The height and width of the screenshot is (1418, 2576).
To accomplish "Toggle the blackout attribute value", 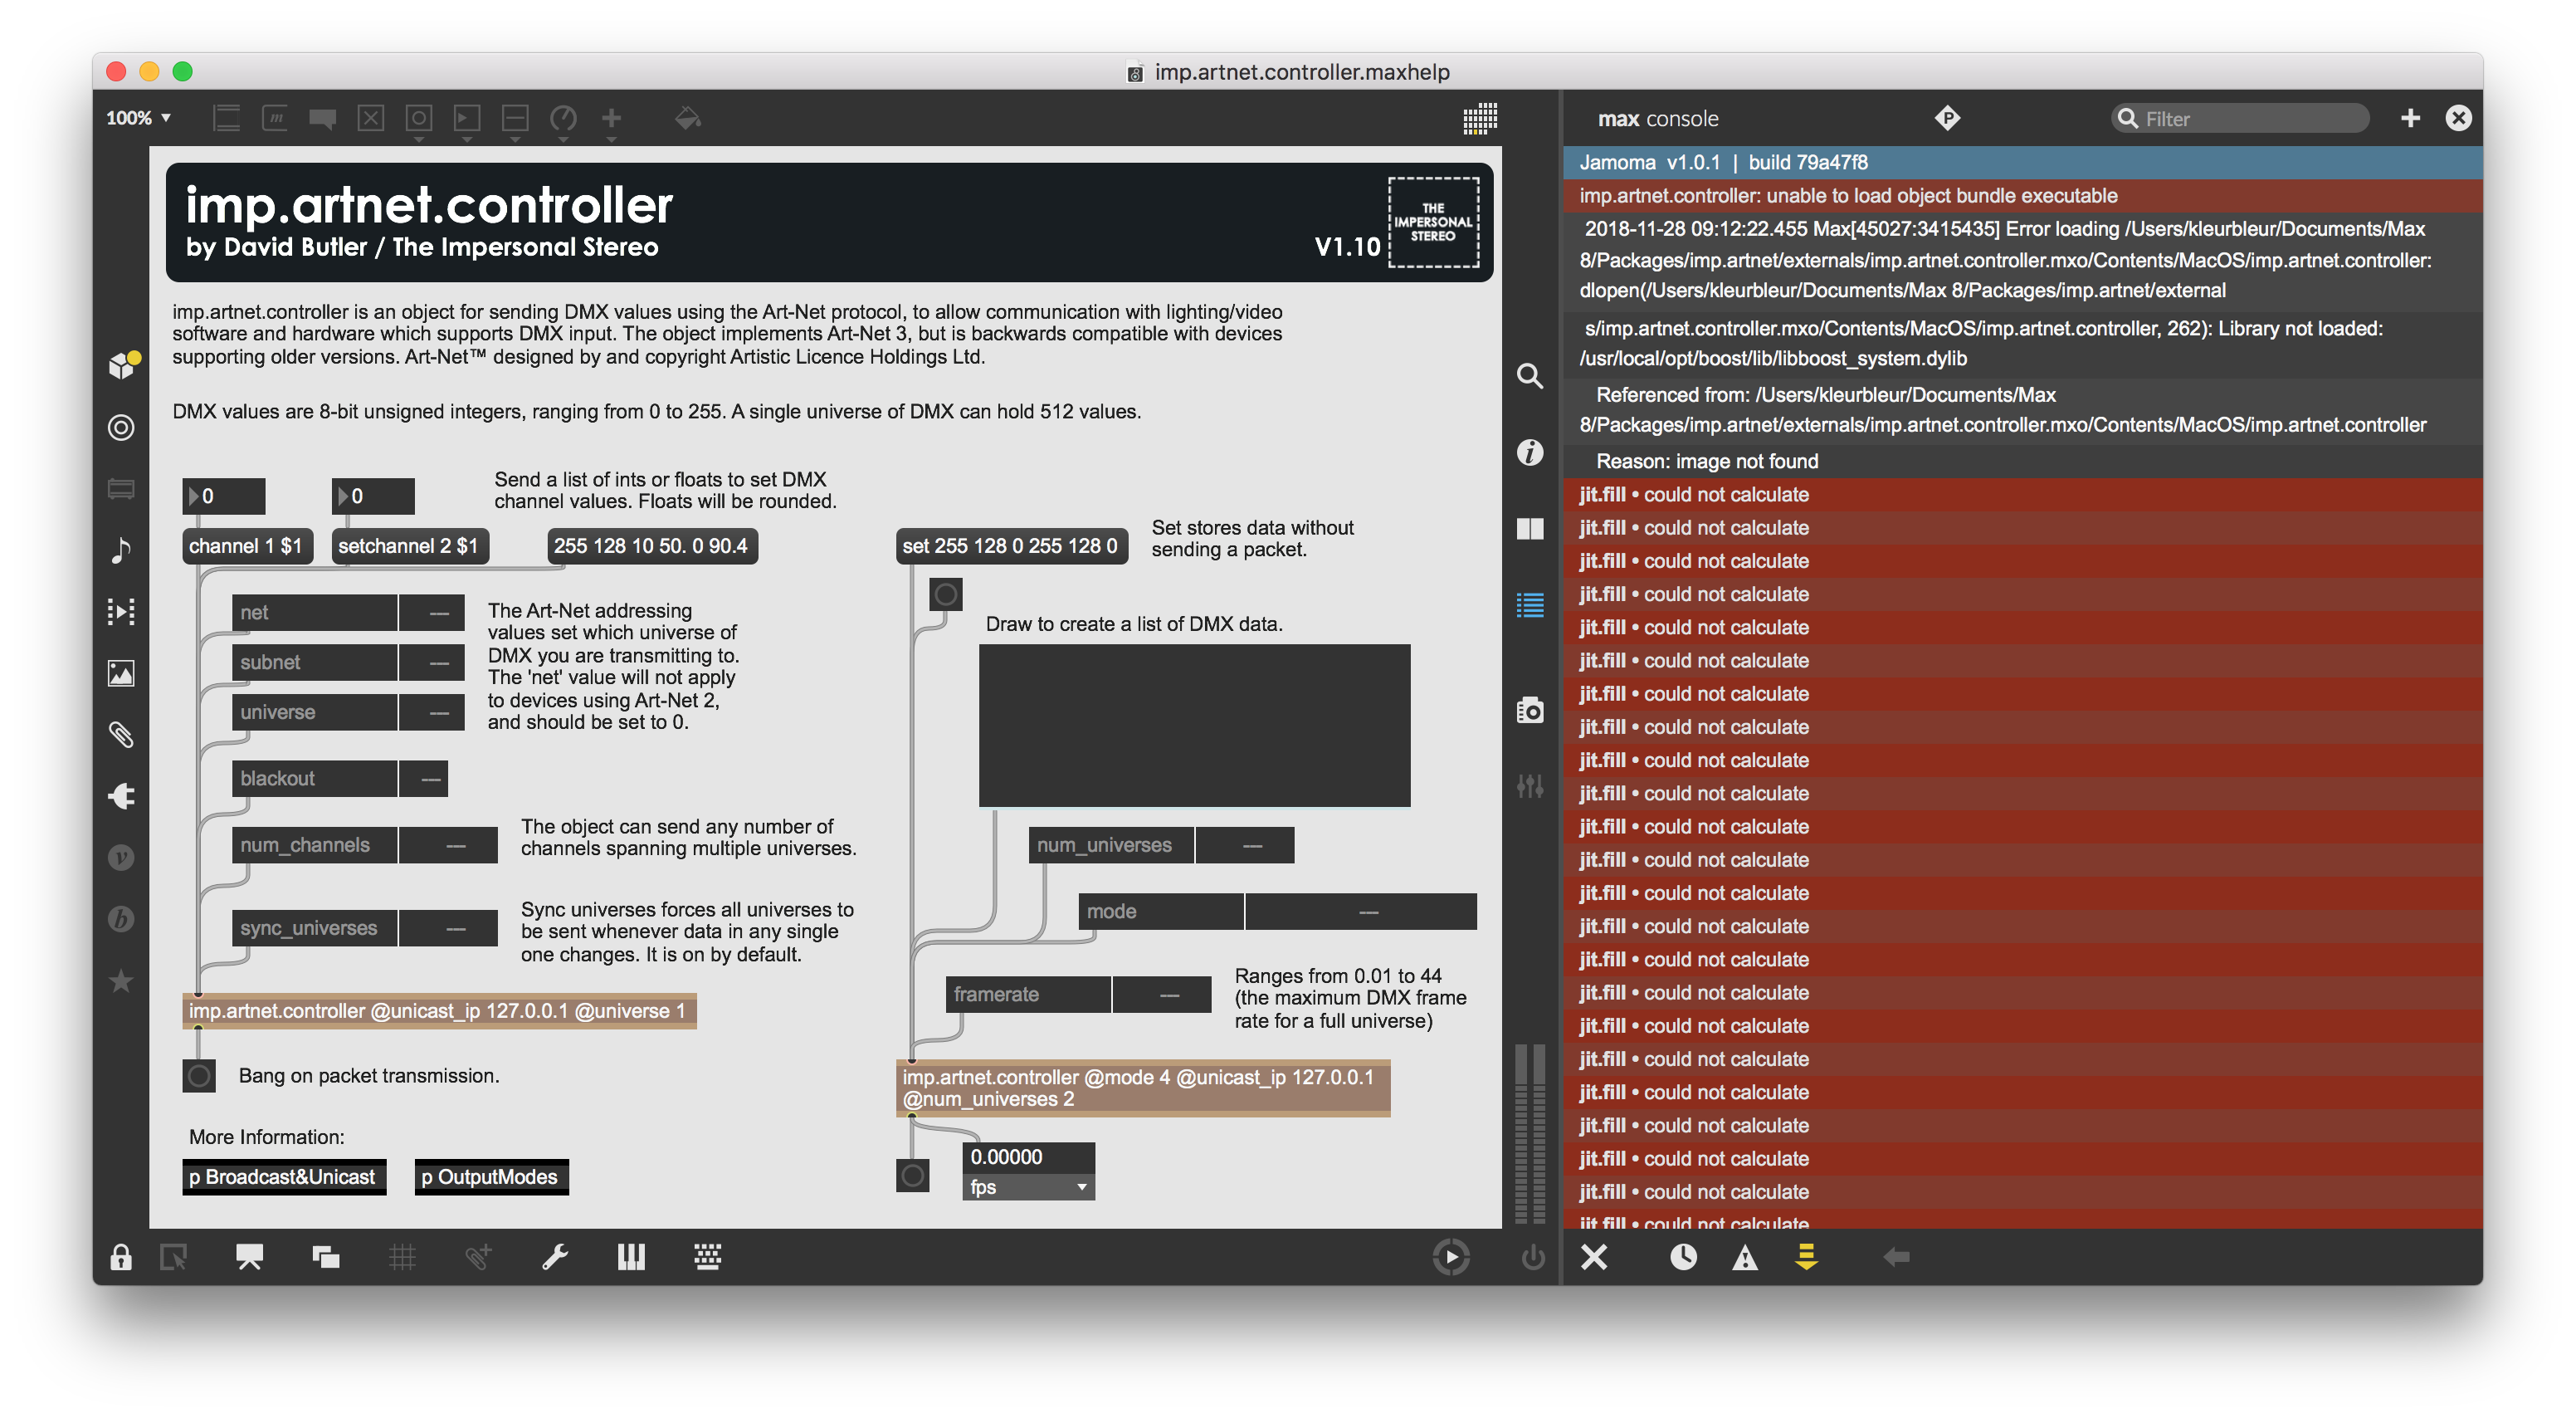I will pos(423,779).
